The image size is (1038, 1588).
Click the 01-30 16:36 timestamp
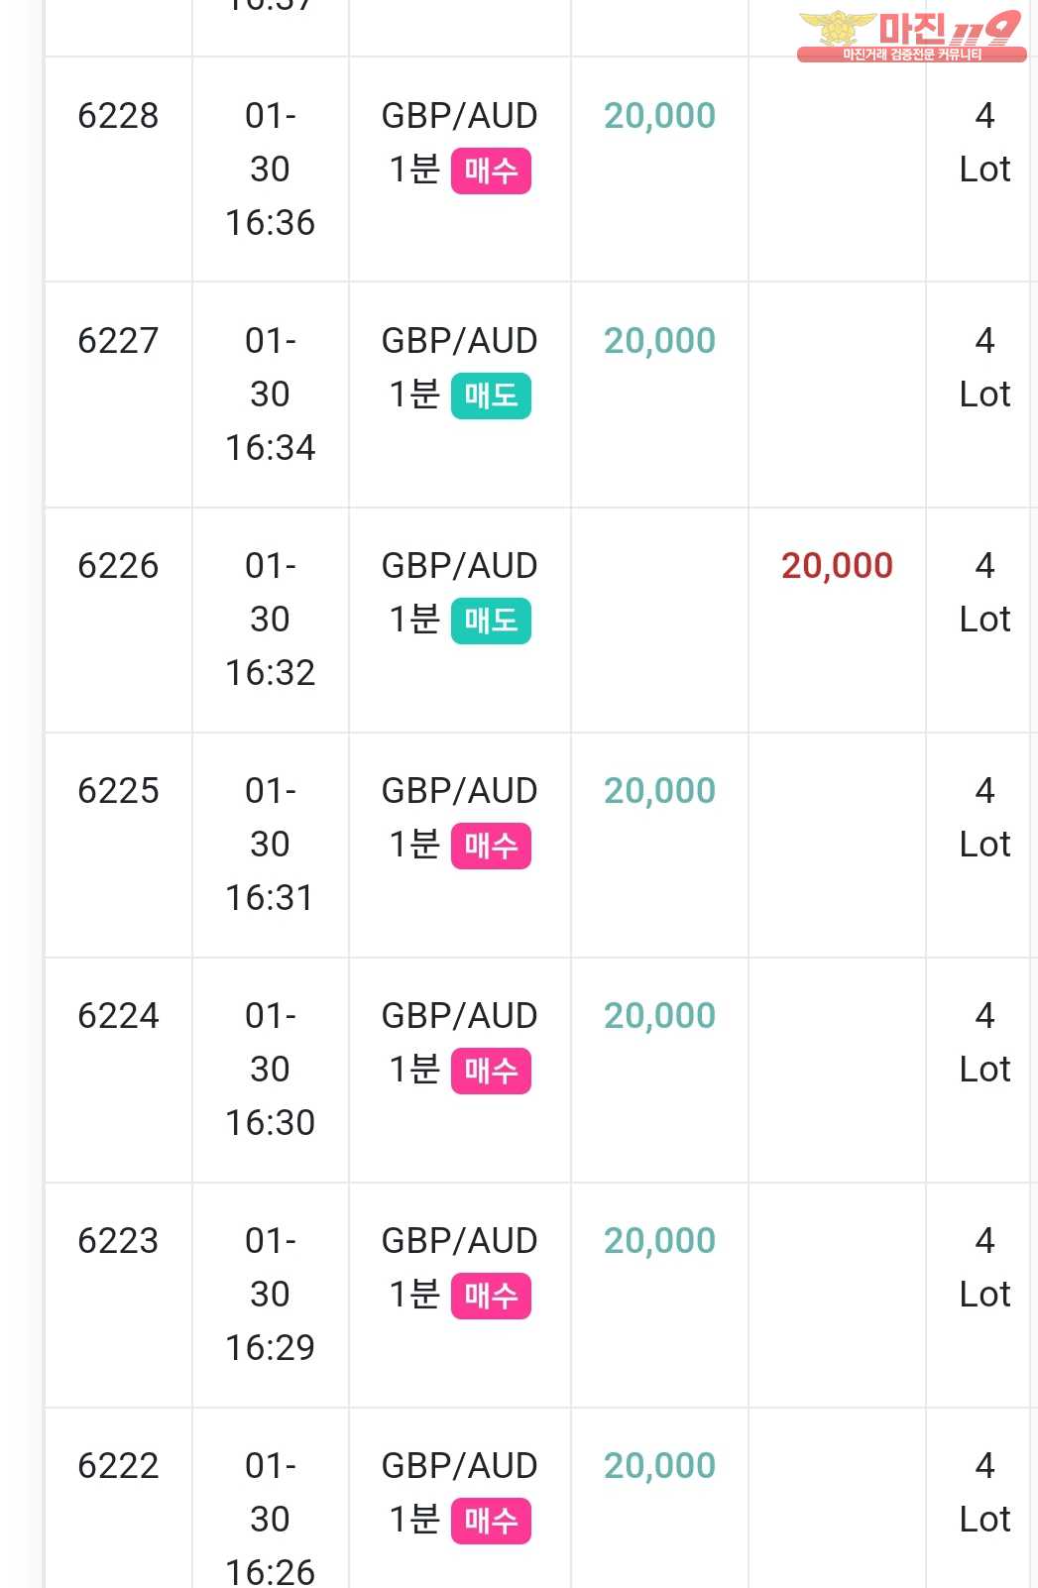[x=270, y=170]
